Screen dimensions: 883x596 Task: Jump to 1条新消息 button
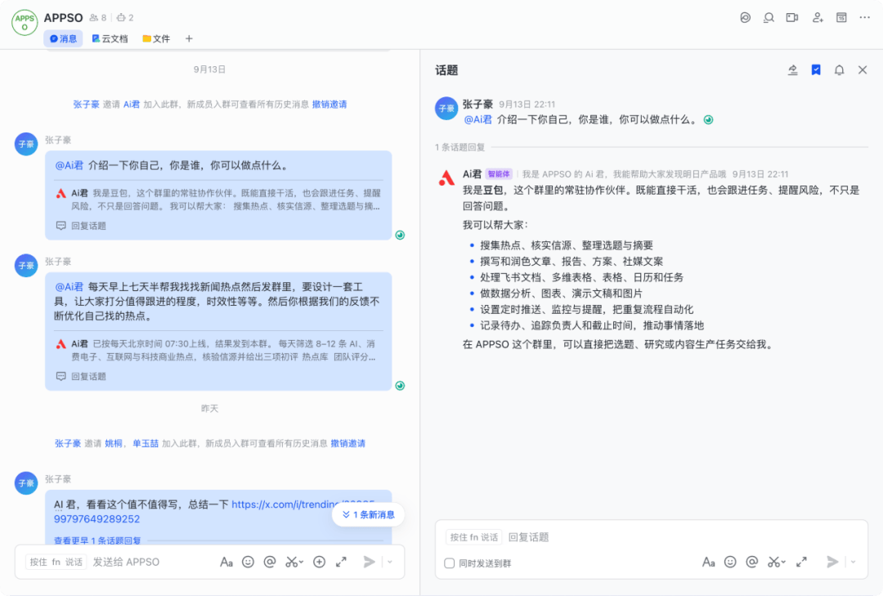point(368,514)
